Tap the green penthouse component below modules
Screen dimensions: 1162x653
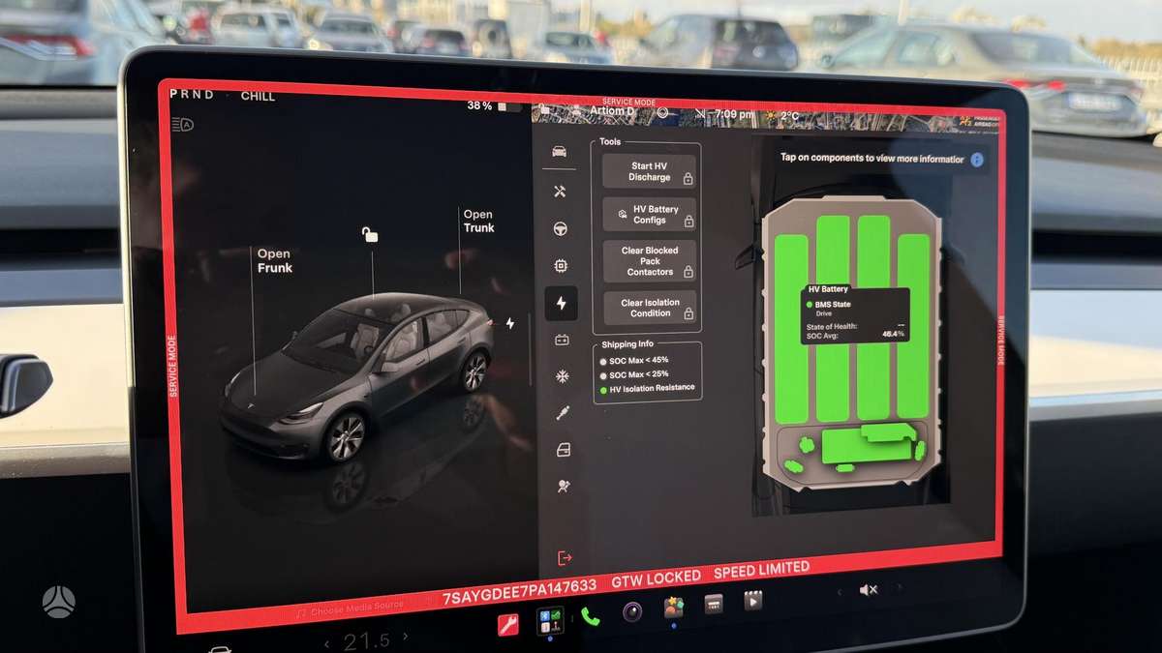pyautogui.click(x=868, y=445)
